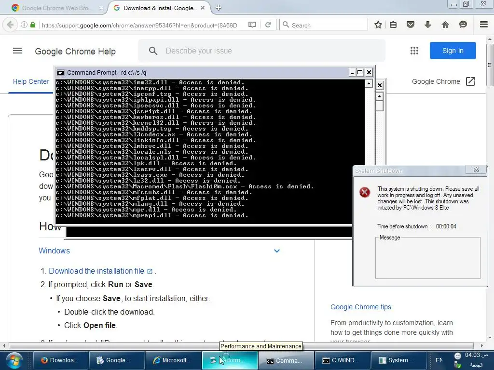This screenshot has height=370, width=494.
Task: Go to the home page icon
Action: point(445,25)
